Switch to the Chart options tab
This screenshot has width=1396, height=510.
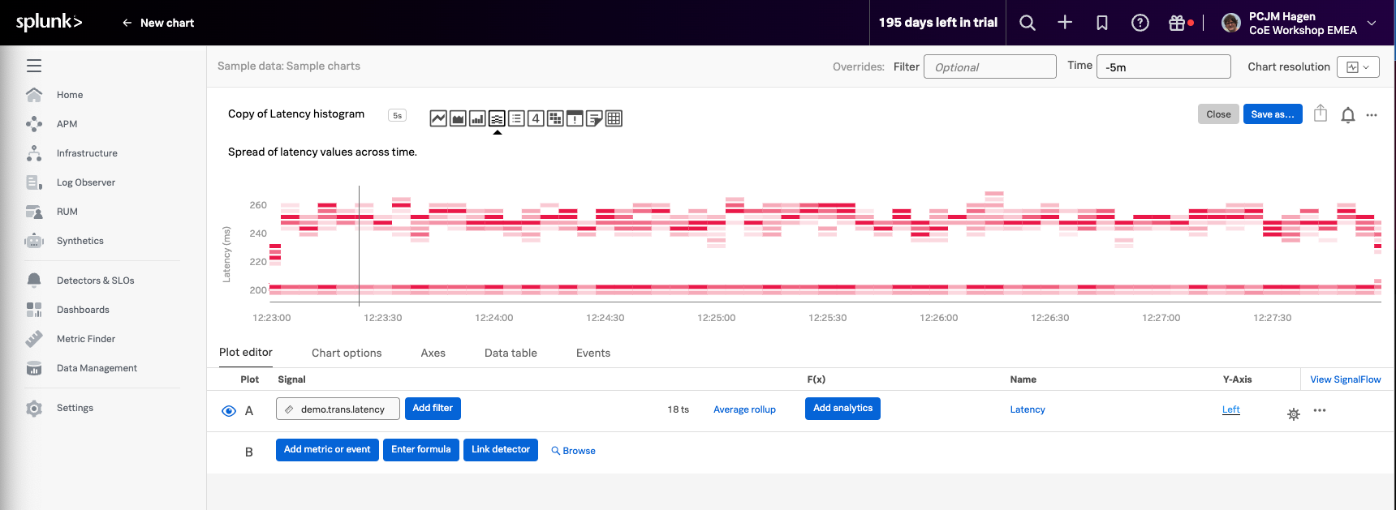pyautogui.click(x=347, y=353)
